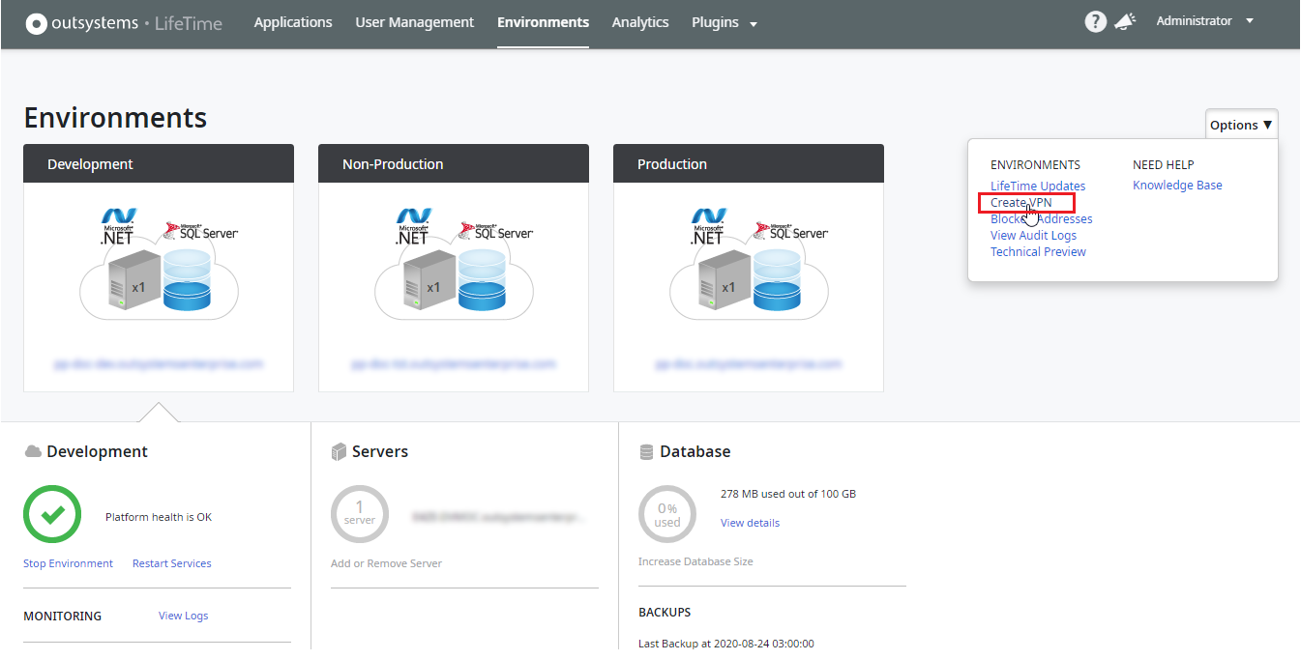Click View Audit Logs
Image resolution: width=1301 pixels, height=660 pixels.
(x=1033, y=235)
